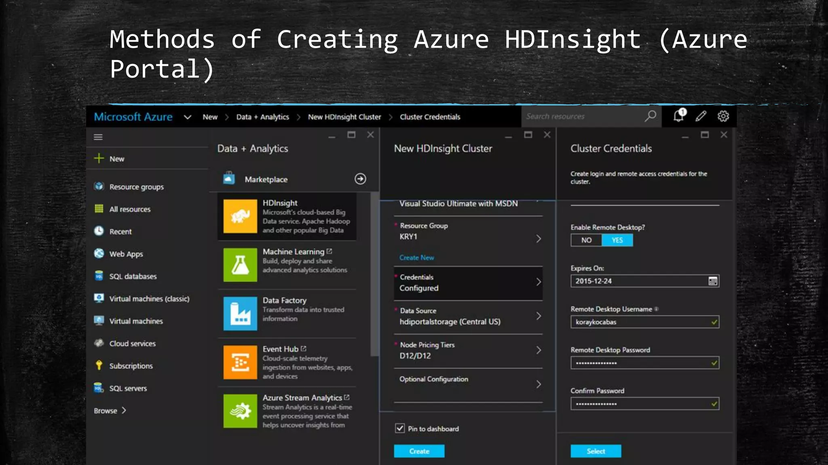The image size is (828, 465).
Task: Click the Marketplace shopping bag icon
Action: point(229,178)
